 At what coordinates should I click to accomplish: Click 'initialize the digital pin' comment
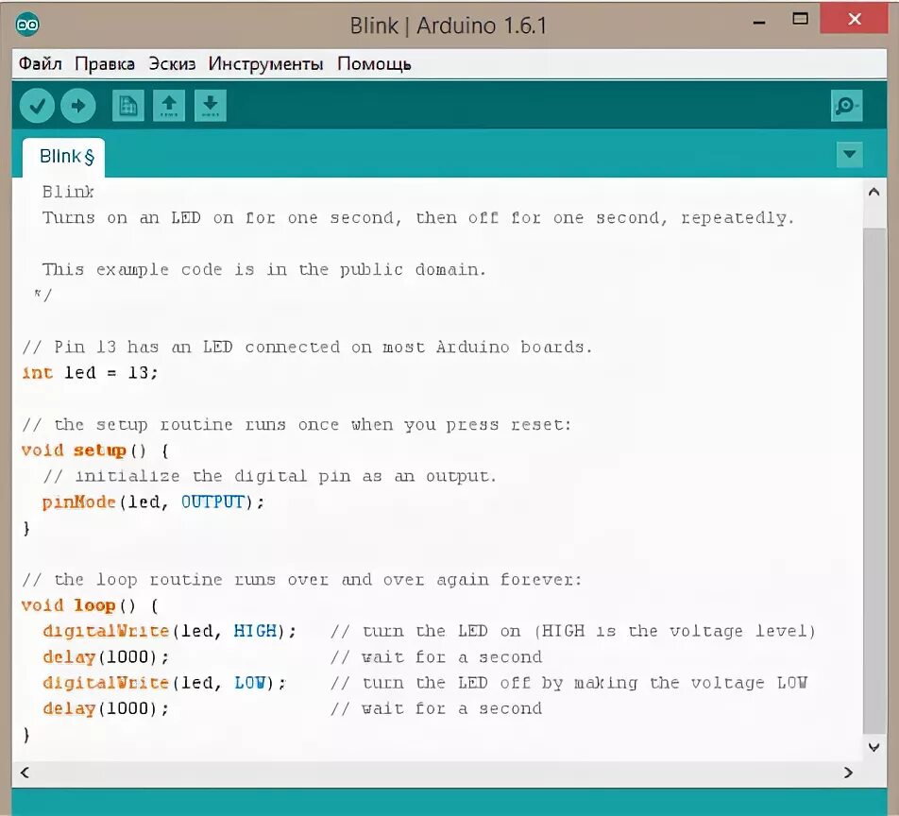click(269, 476)
